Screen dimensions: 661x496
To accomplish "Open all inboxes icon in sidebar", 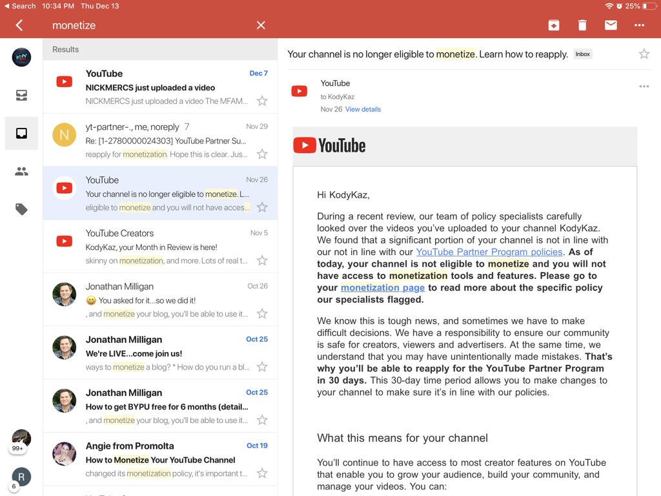I will (21, 96).
